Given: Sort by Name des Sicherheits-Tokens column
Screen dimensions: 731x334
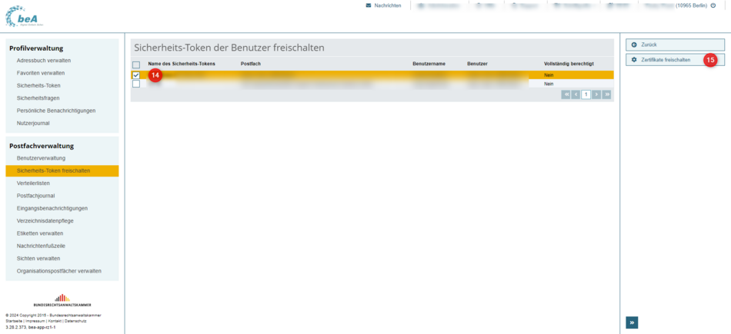Looking at the screenshot, I should tap(182, 63).
